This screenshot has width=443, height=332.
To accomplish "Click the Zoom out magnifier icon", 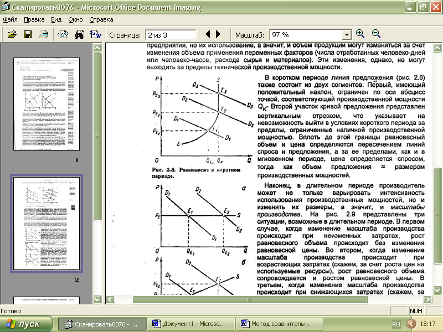I will click(x=377, y=34).
